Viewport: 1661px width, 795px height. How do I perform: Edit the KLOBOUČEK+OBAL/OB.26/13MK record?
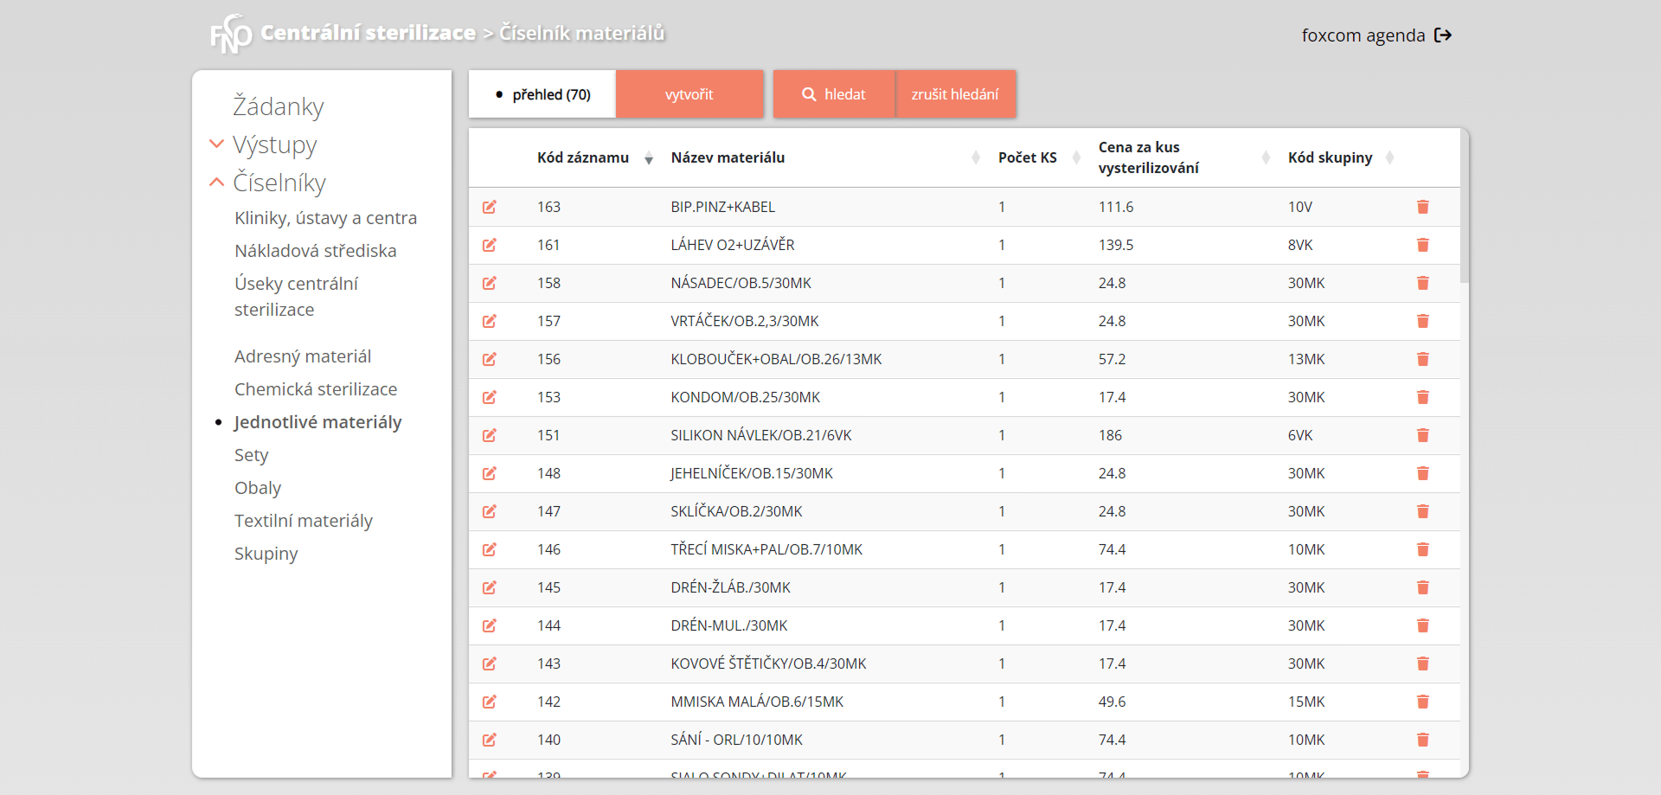click(489, 359)
